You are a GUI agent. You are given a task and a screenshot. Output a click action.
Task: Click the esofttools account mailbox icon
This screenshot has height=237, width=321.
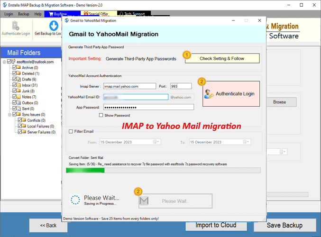(13, 61)
